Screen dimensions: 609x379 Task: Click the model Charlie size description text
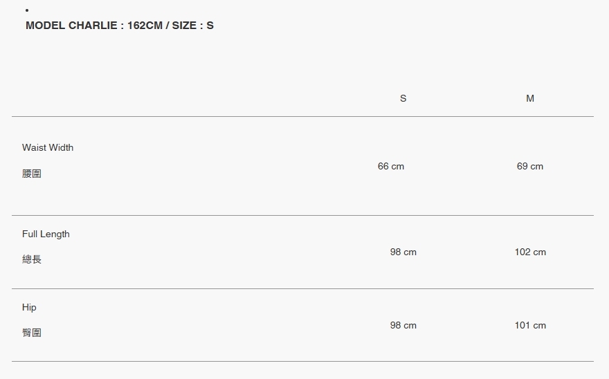pyautogui.click(x=120, y=26)
